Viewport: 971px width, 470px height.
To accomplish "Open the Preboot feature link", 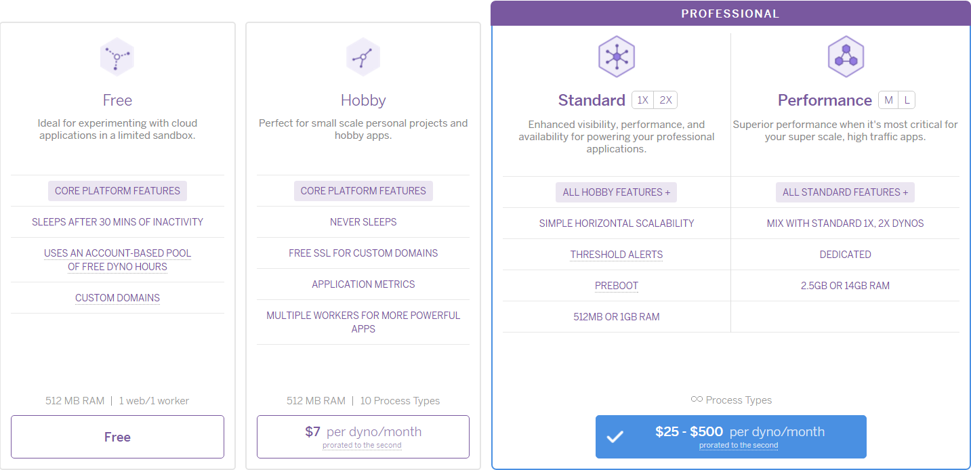I will click(x=617, y=286).
